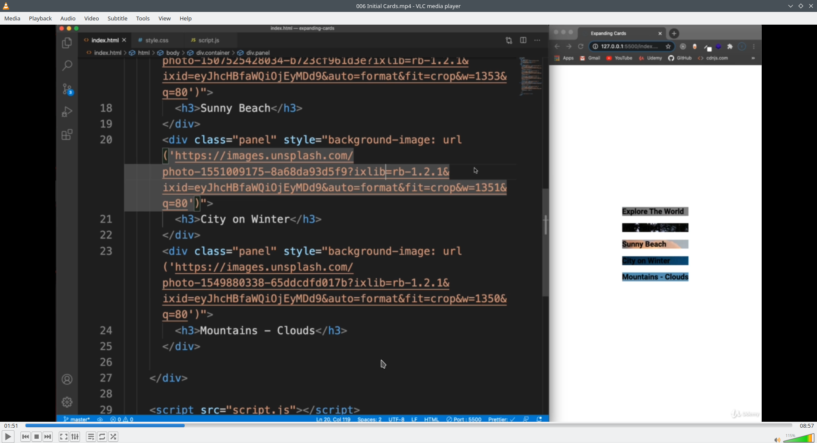The height and width of the screenshot is (443, 817).
Task: Open Source Control icon in VS Code sidebar
Action: [x=67, y=89]
